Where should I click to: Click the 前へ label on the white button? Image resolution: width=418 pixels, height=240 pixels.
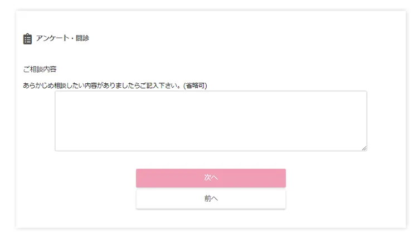click(211, 198)
